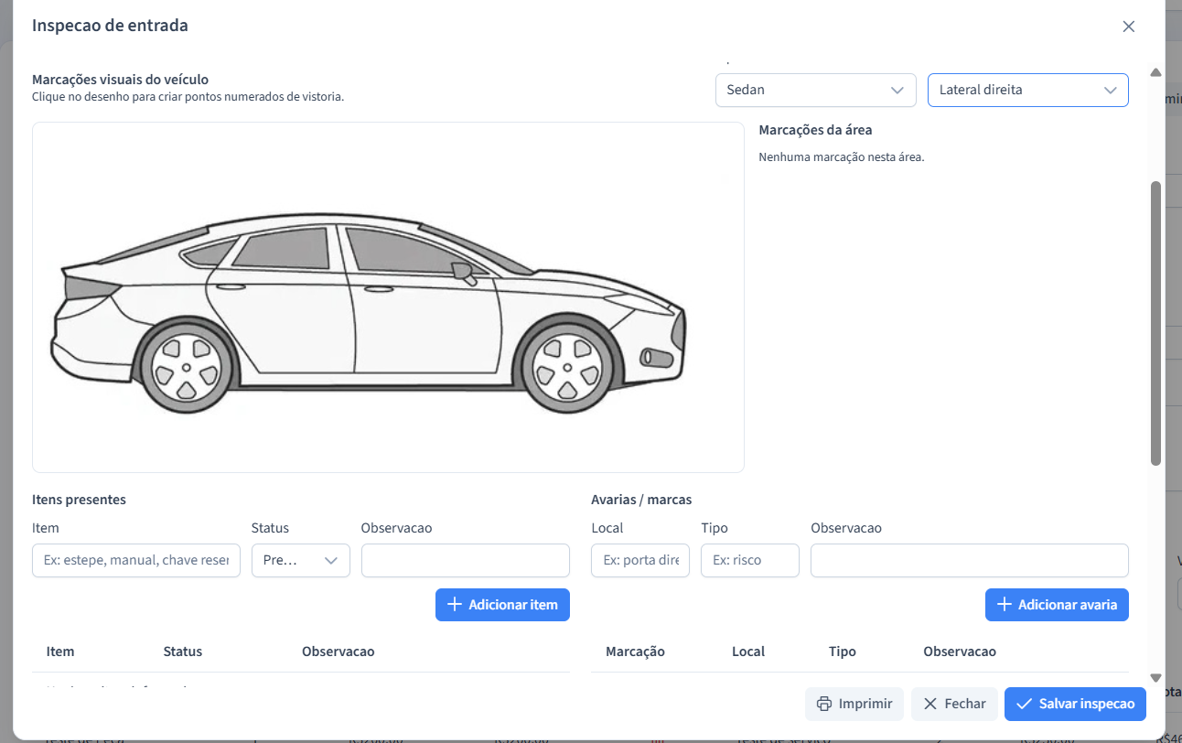Click the 'Nenhuma marcação nesta área.' text
The width and height of the screenshot is (1182, 743).
(x=842, y=157)
